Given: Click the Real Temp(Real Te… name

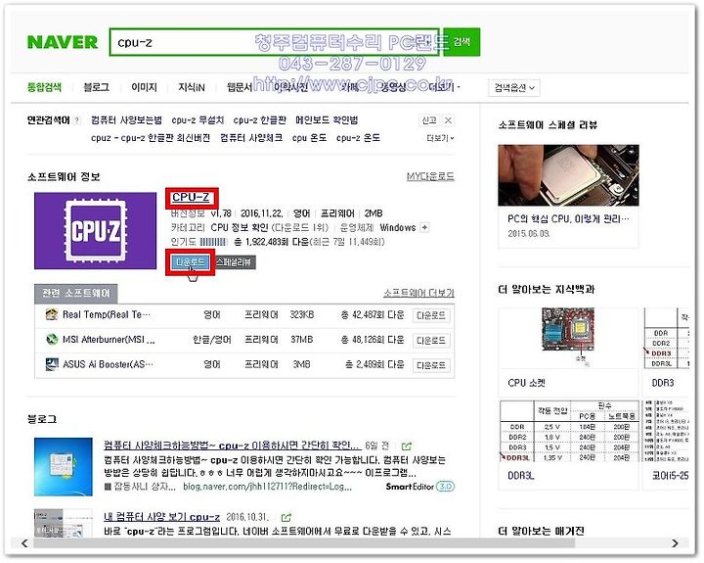Looking at the screenshot, I should coord(107,314).
